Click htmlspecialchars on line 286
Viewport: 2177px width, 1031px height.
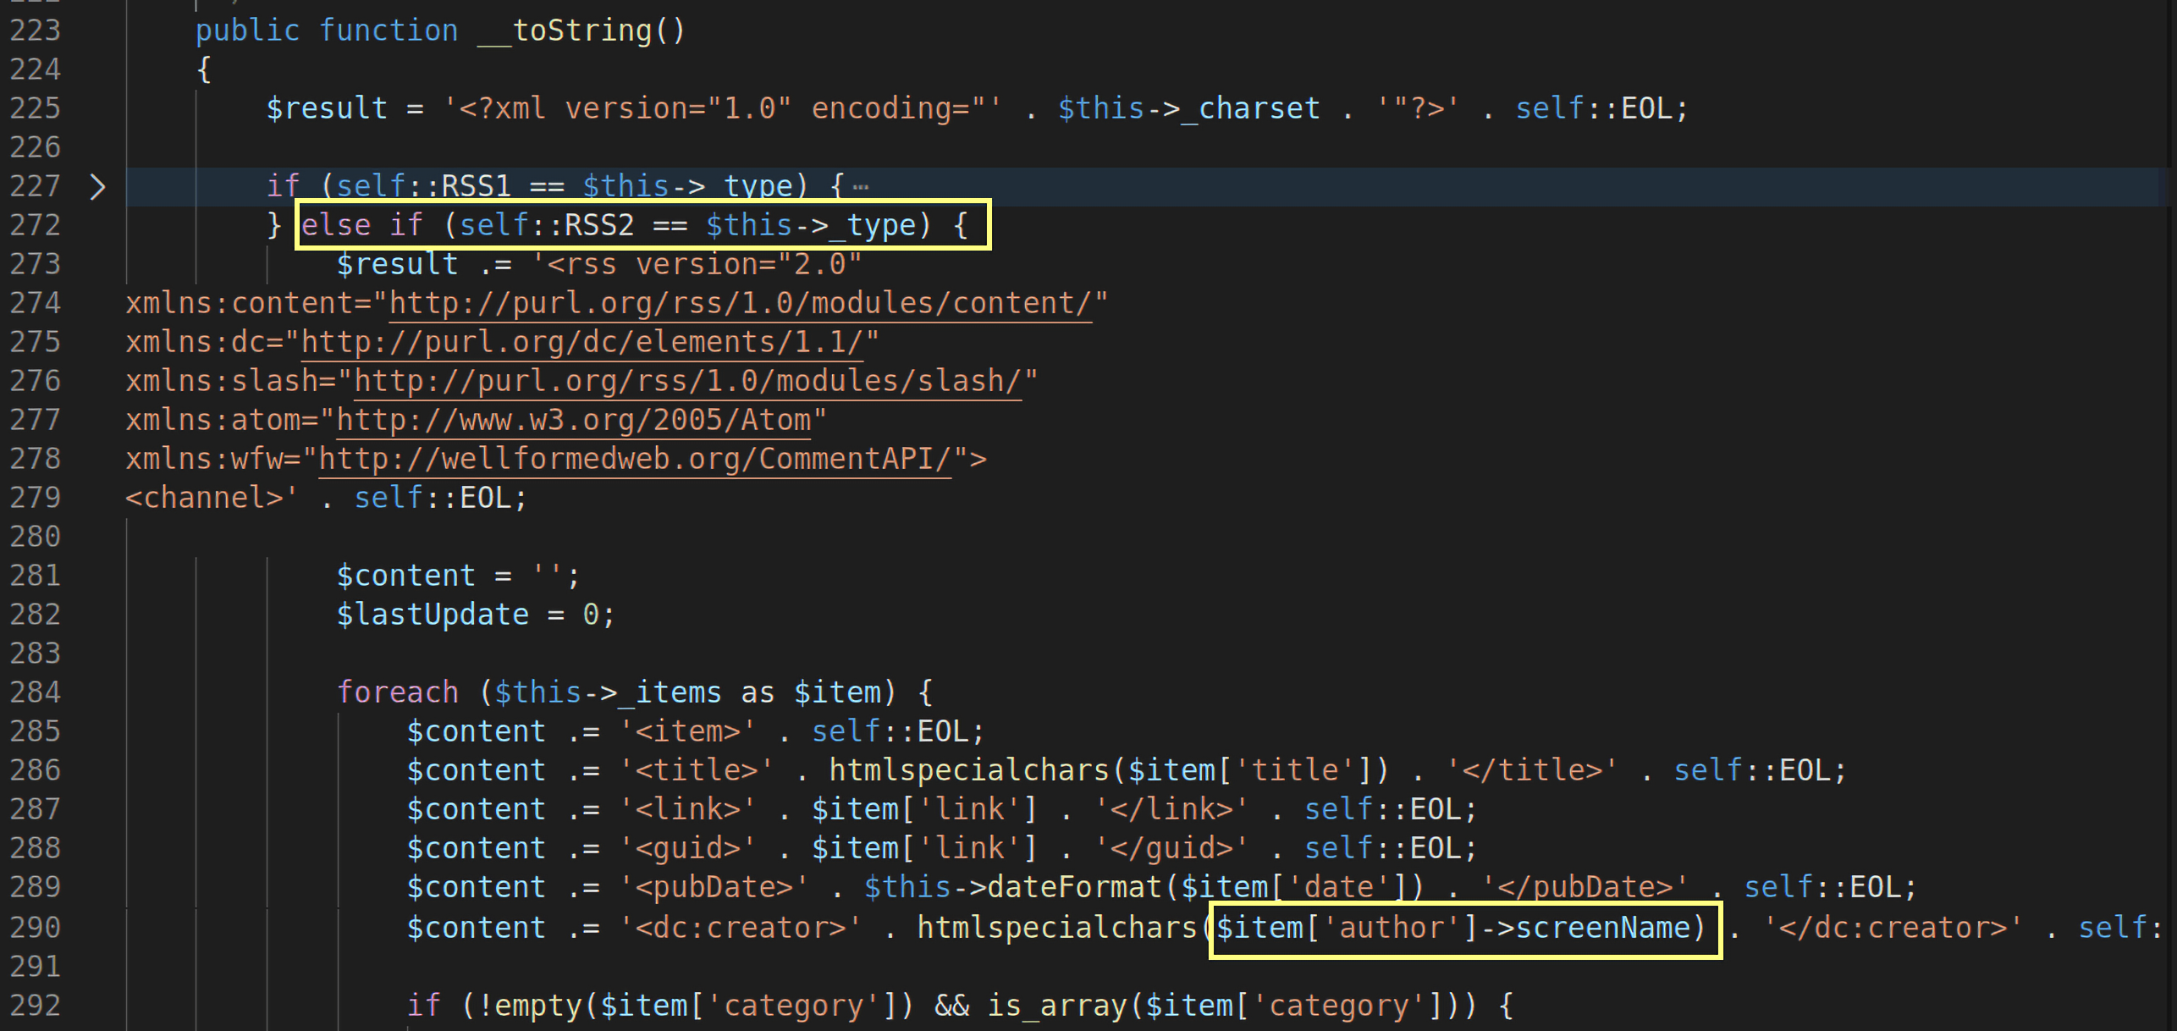click(969, 770)
